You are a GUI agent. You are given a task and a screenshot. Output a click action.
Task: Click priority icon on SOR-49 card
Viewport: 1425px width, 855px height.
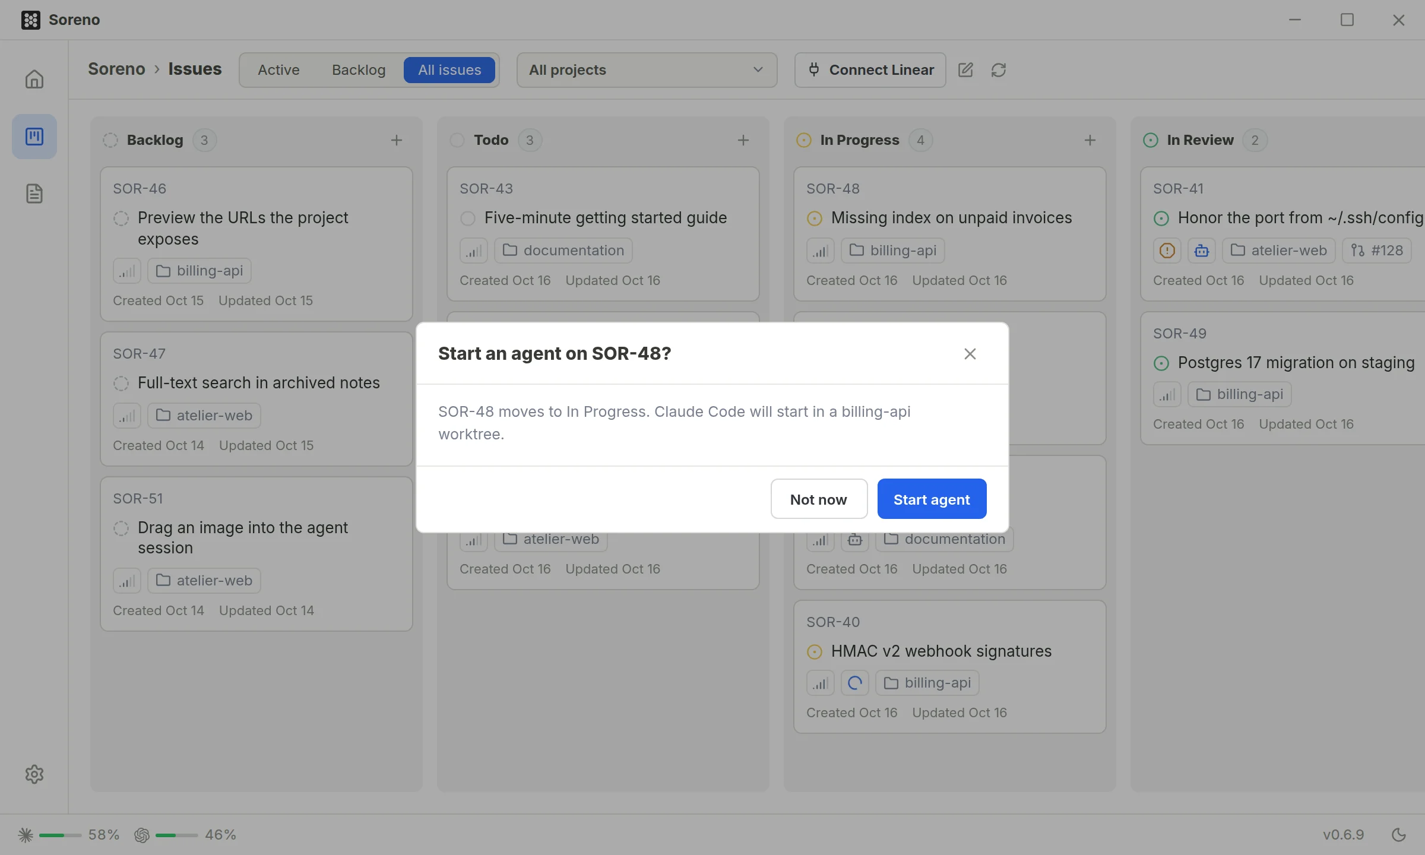click(x=1167, y=394)
